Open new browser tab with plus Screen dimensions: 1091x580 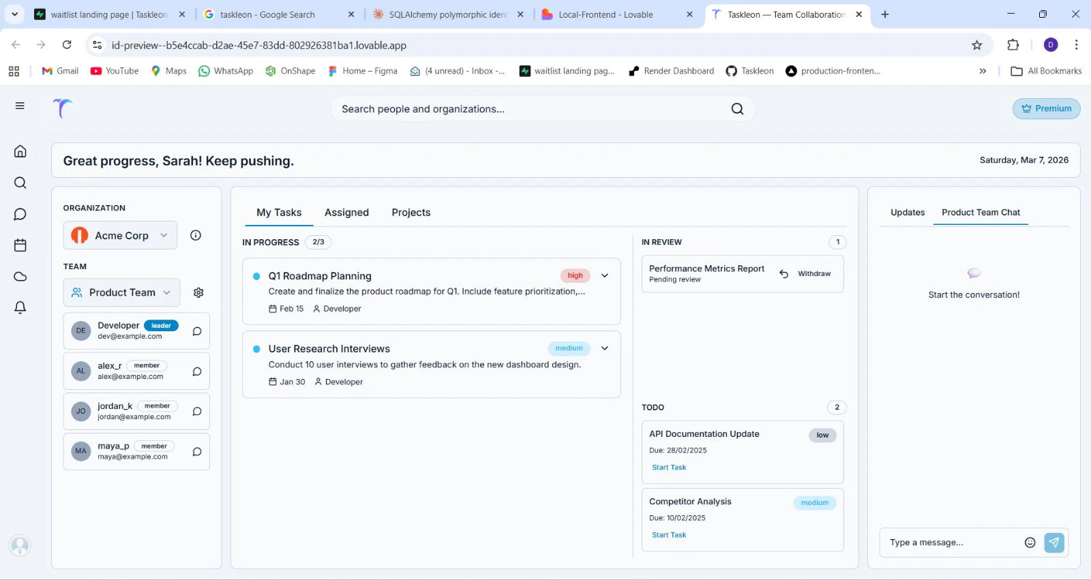885,14
